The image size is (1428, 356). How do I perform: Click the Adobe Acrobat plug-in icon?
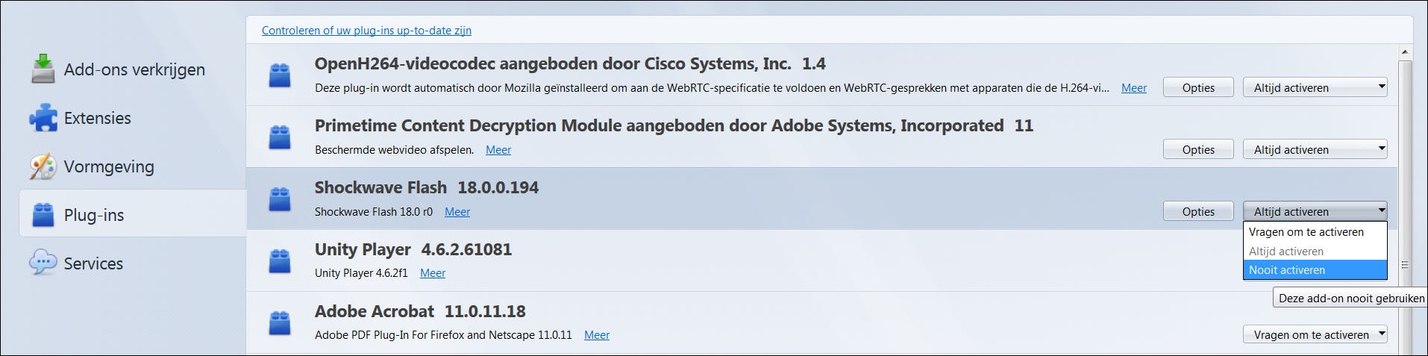(280, 323)
